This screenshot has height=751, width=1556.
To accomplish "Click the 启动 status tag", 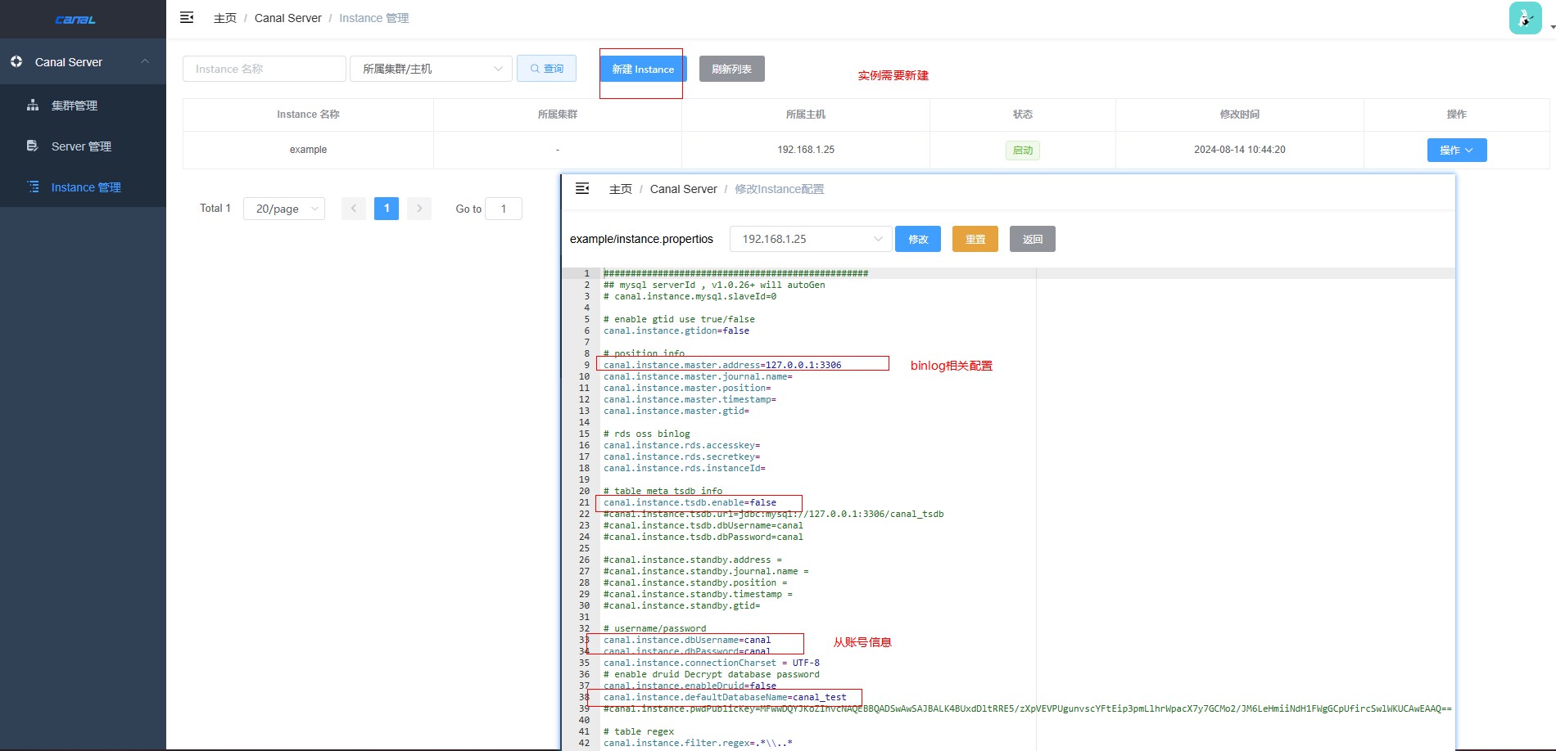I will 1023,151.
